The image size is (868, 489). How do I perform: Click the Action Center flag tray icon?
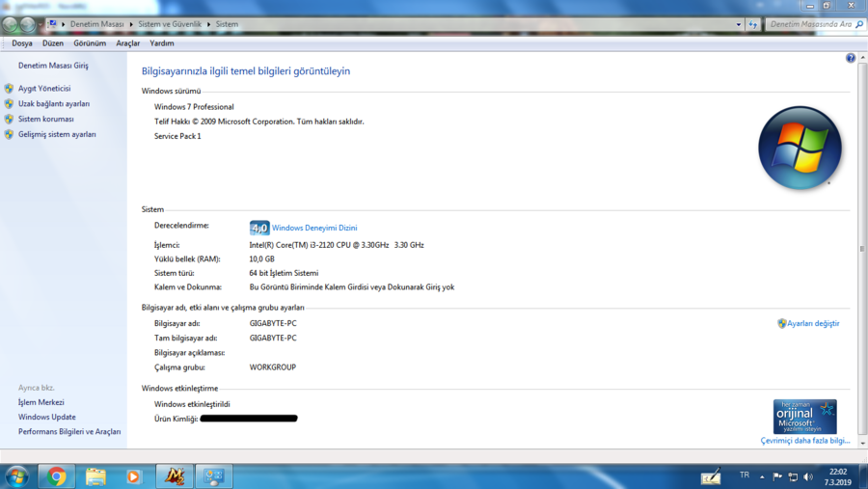(x=777, y=476)
